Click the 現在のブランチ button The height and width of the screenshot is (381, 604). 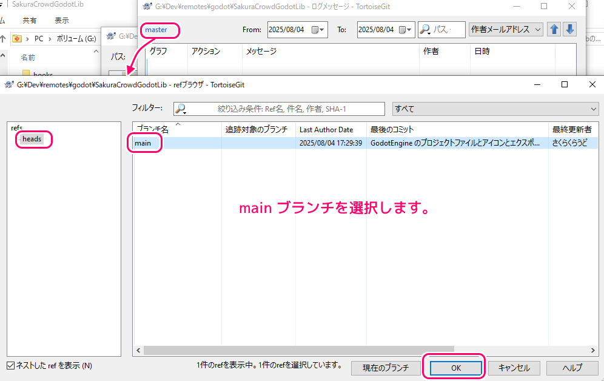click(386, 368)
